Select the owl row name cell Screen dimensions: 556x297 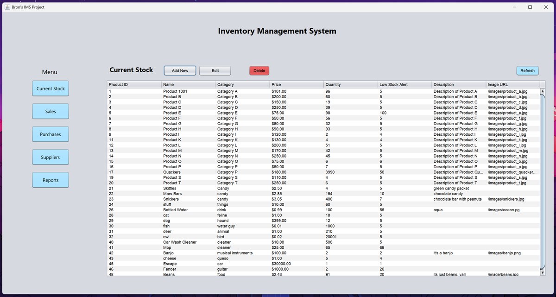188,237
